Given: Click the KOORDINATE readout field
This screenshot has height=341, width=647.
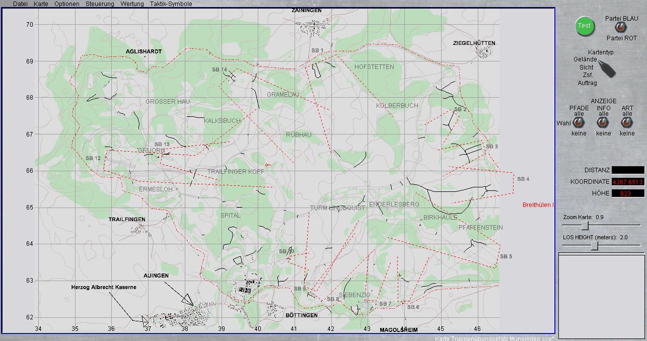Looking at the screenshot, I should click(x=627, y=182).
